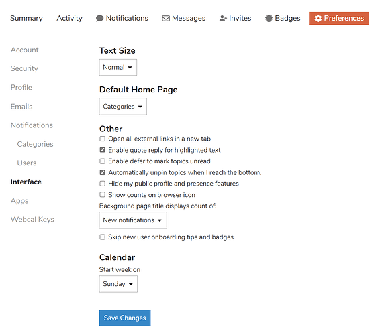Click the Messages envelope icon
The width and height of the screenshot is (374, 335).
coord(166,18)
